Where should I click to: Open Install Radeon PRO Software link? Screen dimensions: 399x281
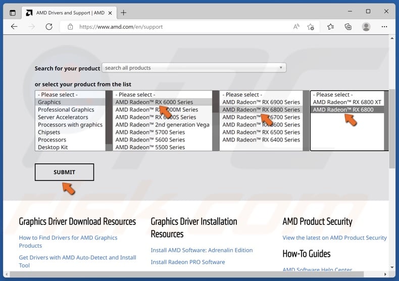188,262
